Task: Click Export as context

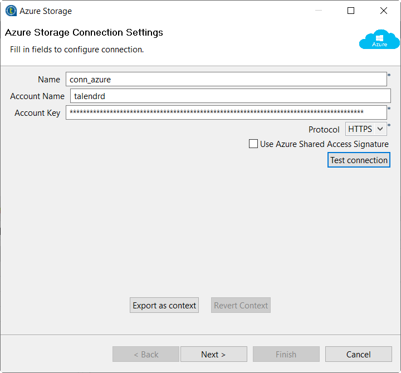Action: click(x=164, y=306)
